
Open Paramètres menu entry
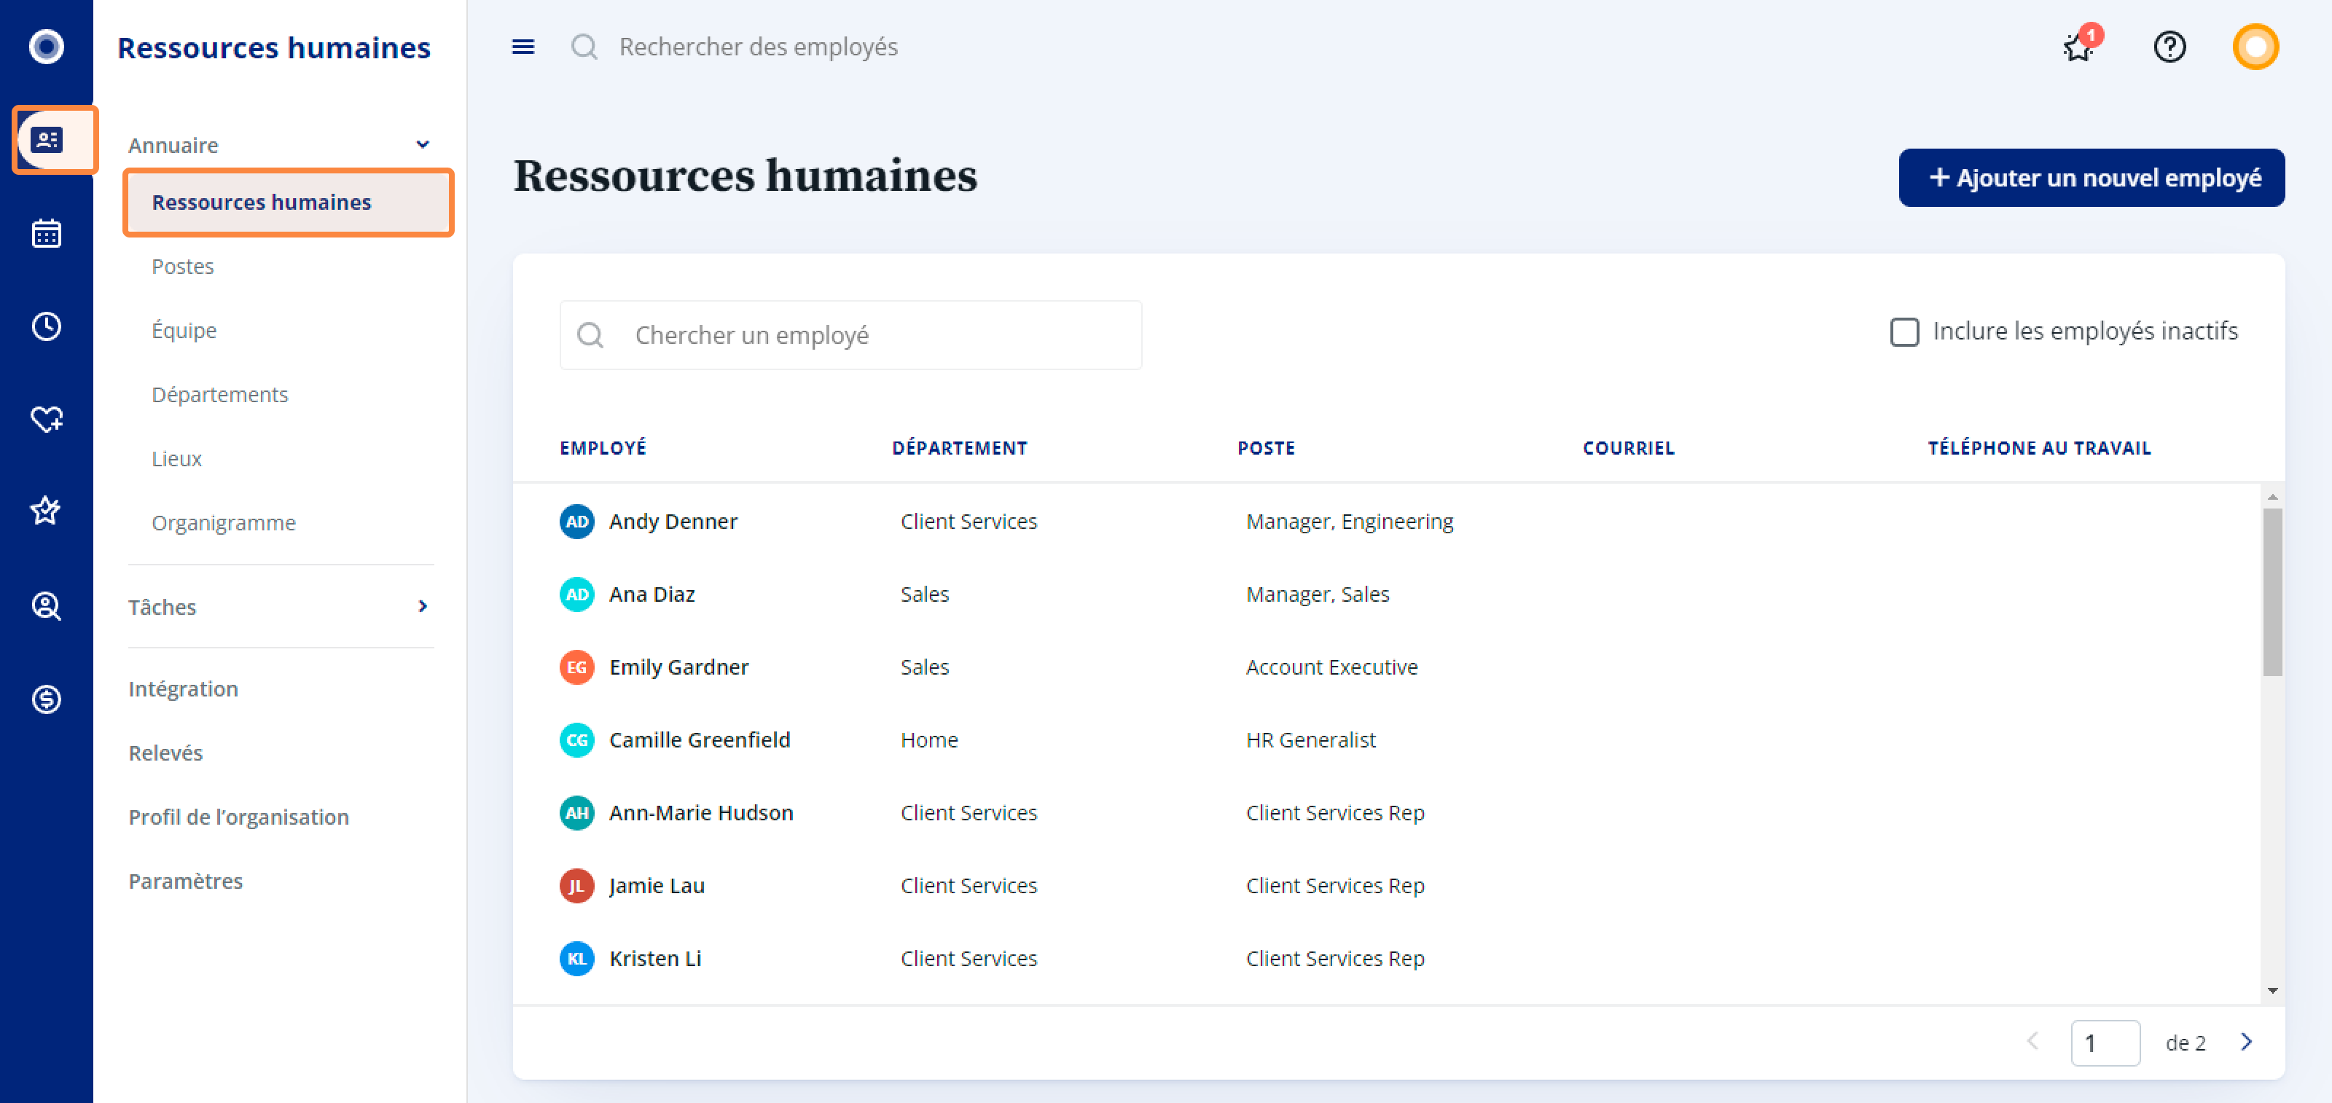[x=186, y=882]
